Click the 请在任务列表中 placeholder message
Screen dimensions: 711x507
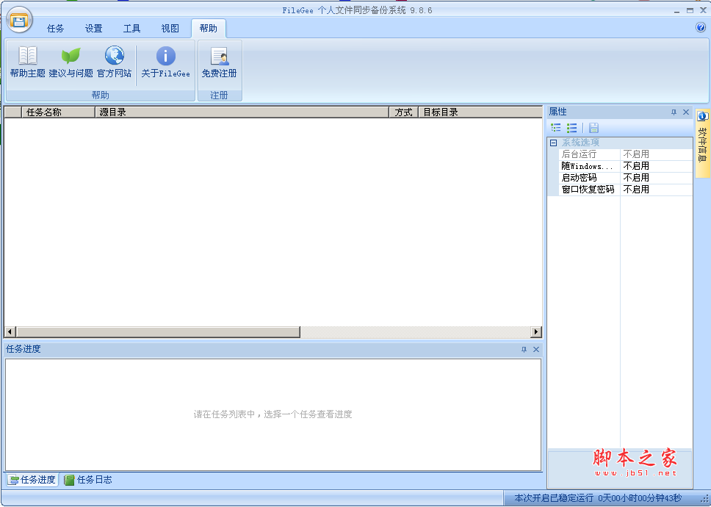[x=273, y=414]
